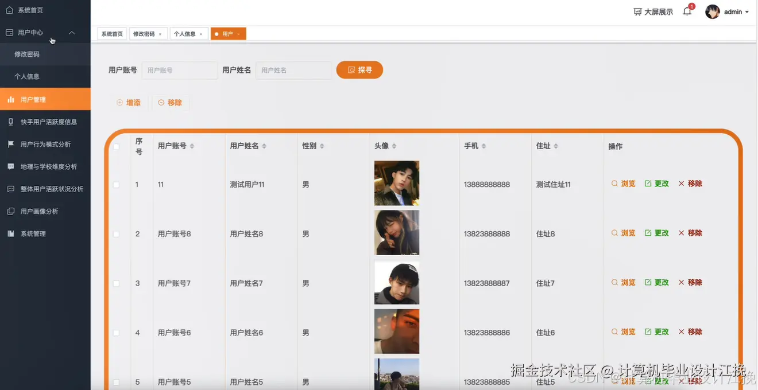The height and width of the screenshot is (390, 758).
Task: Close the 修改密码 tab
Action: click(x=160, y=34)
